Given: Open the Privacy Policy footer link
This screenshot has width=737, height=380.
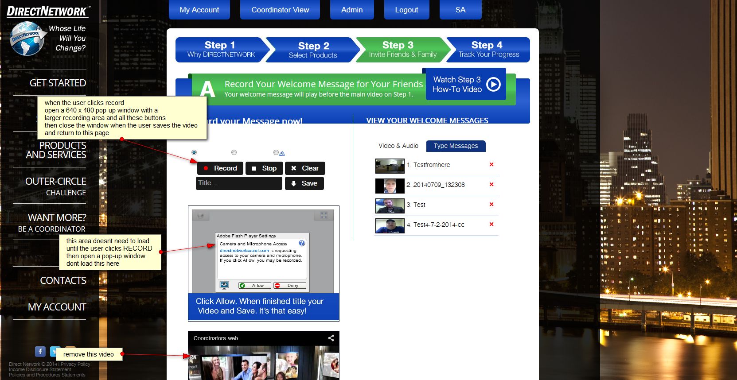Looking at the screenshot, I should click(x=75, y=364).
